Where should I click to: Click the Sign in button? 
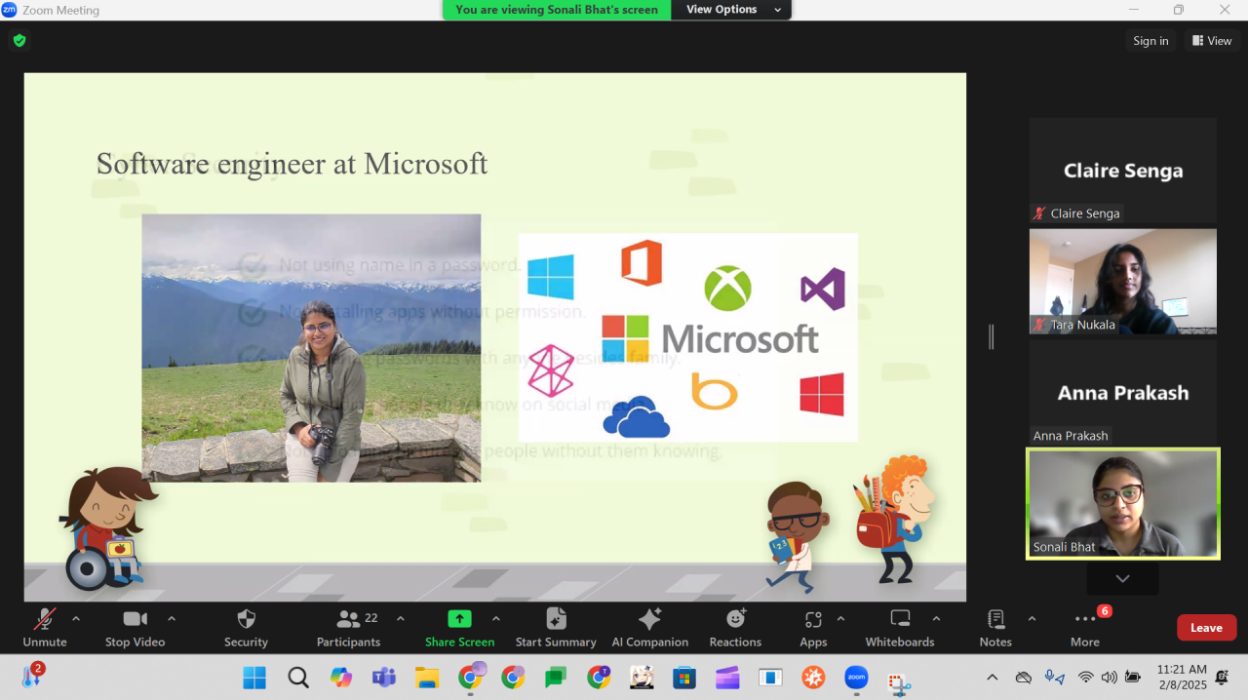[x=1150, y=41]
